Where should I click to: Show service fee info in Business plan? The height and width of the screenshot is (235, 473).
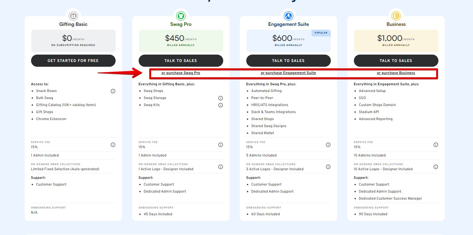[436, 145]
